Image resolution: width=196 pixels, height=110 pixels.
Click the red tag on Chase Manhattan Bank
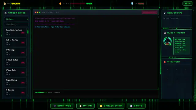(23, 32)
